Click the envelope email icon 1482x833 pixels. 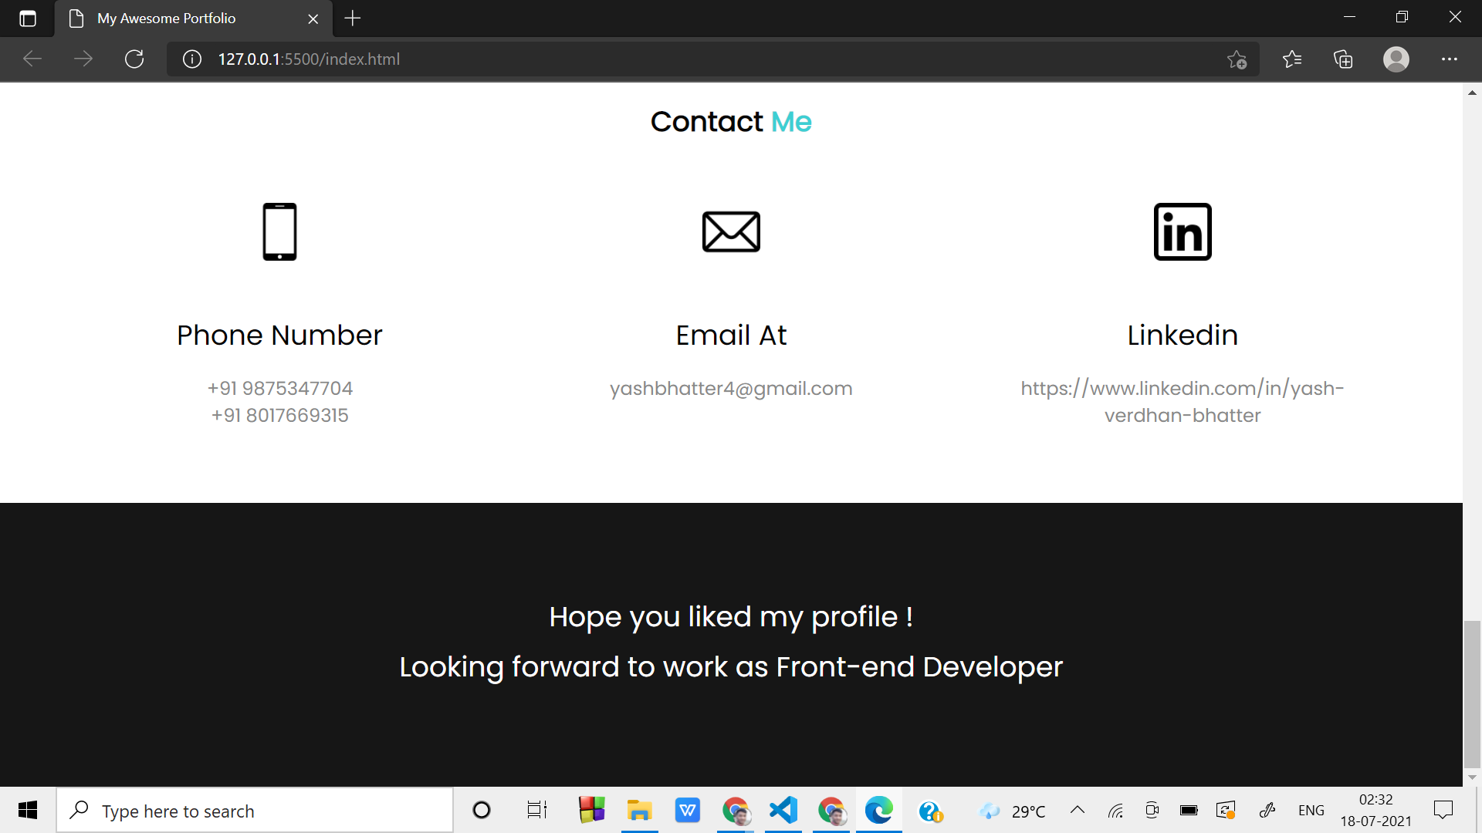(x=731, y=231)
